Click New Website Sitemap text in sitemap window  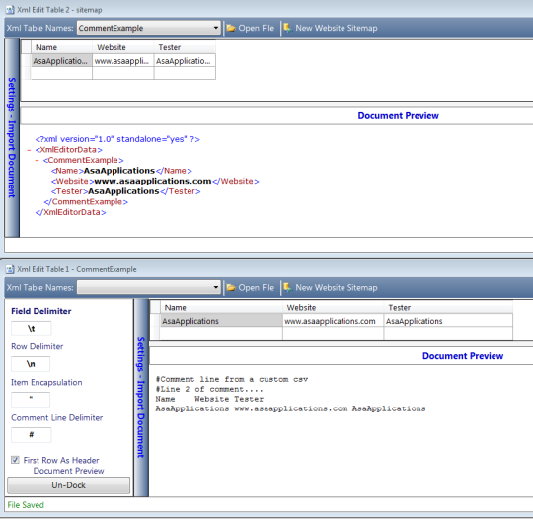(337, 28)
